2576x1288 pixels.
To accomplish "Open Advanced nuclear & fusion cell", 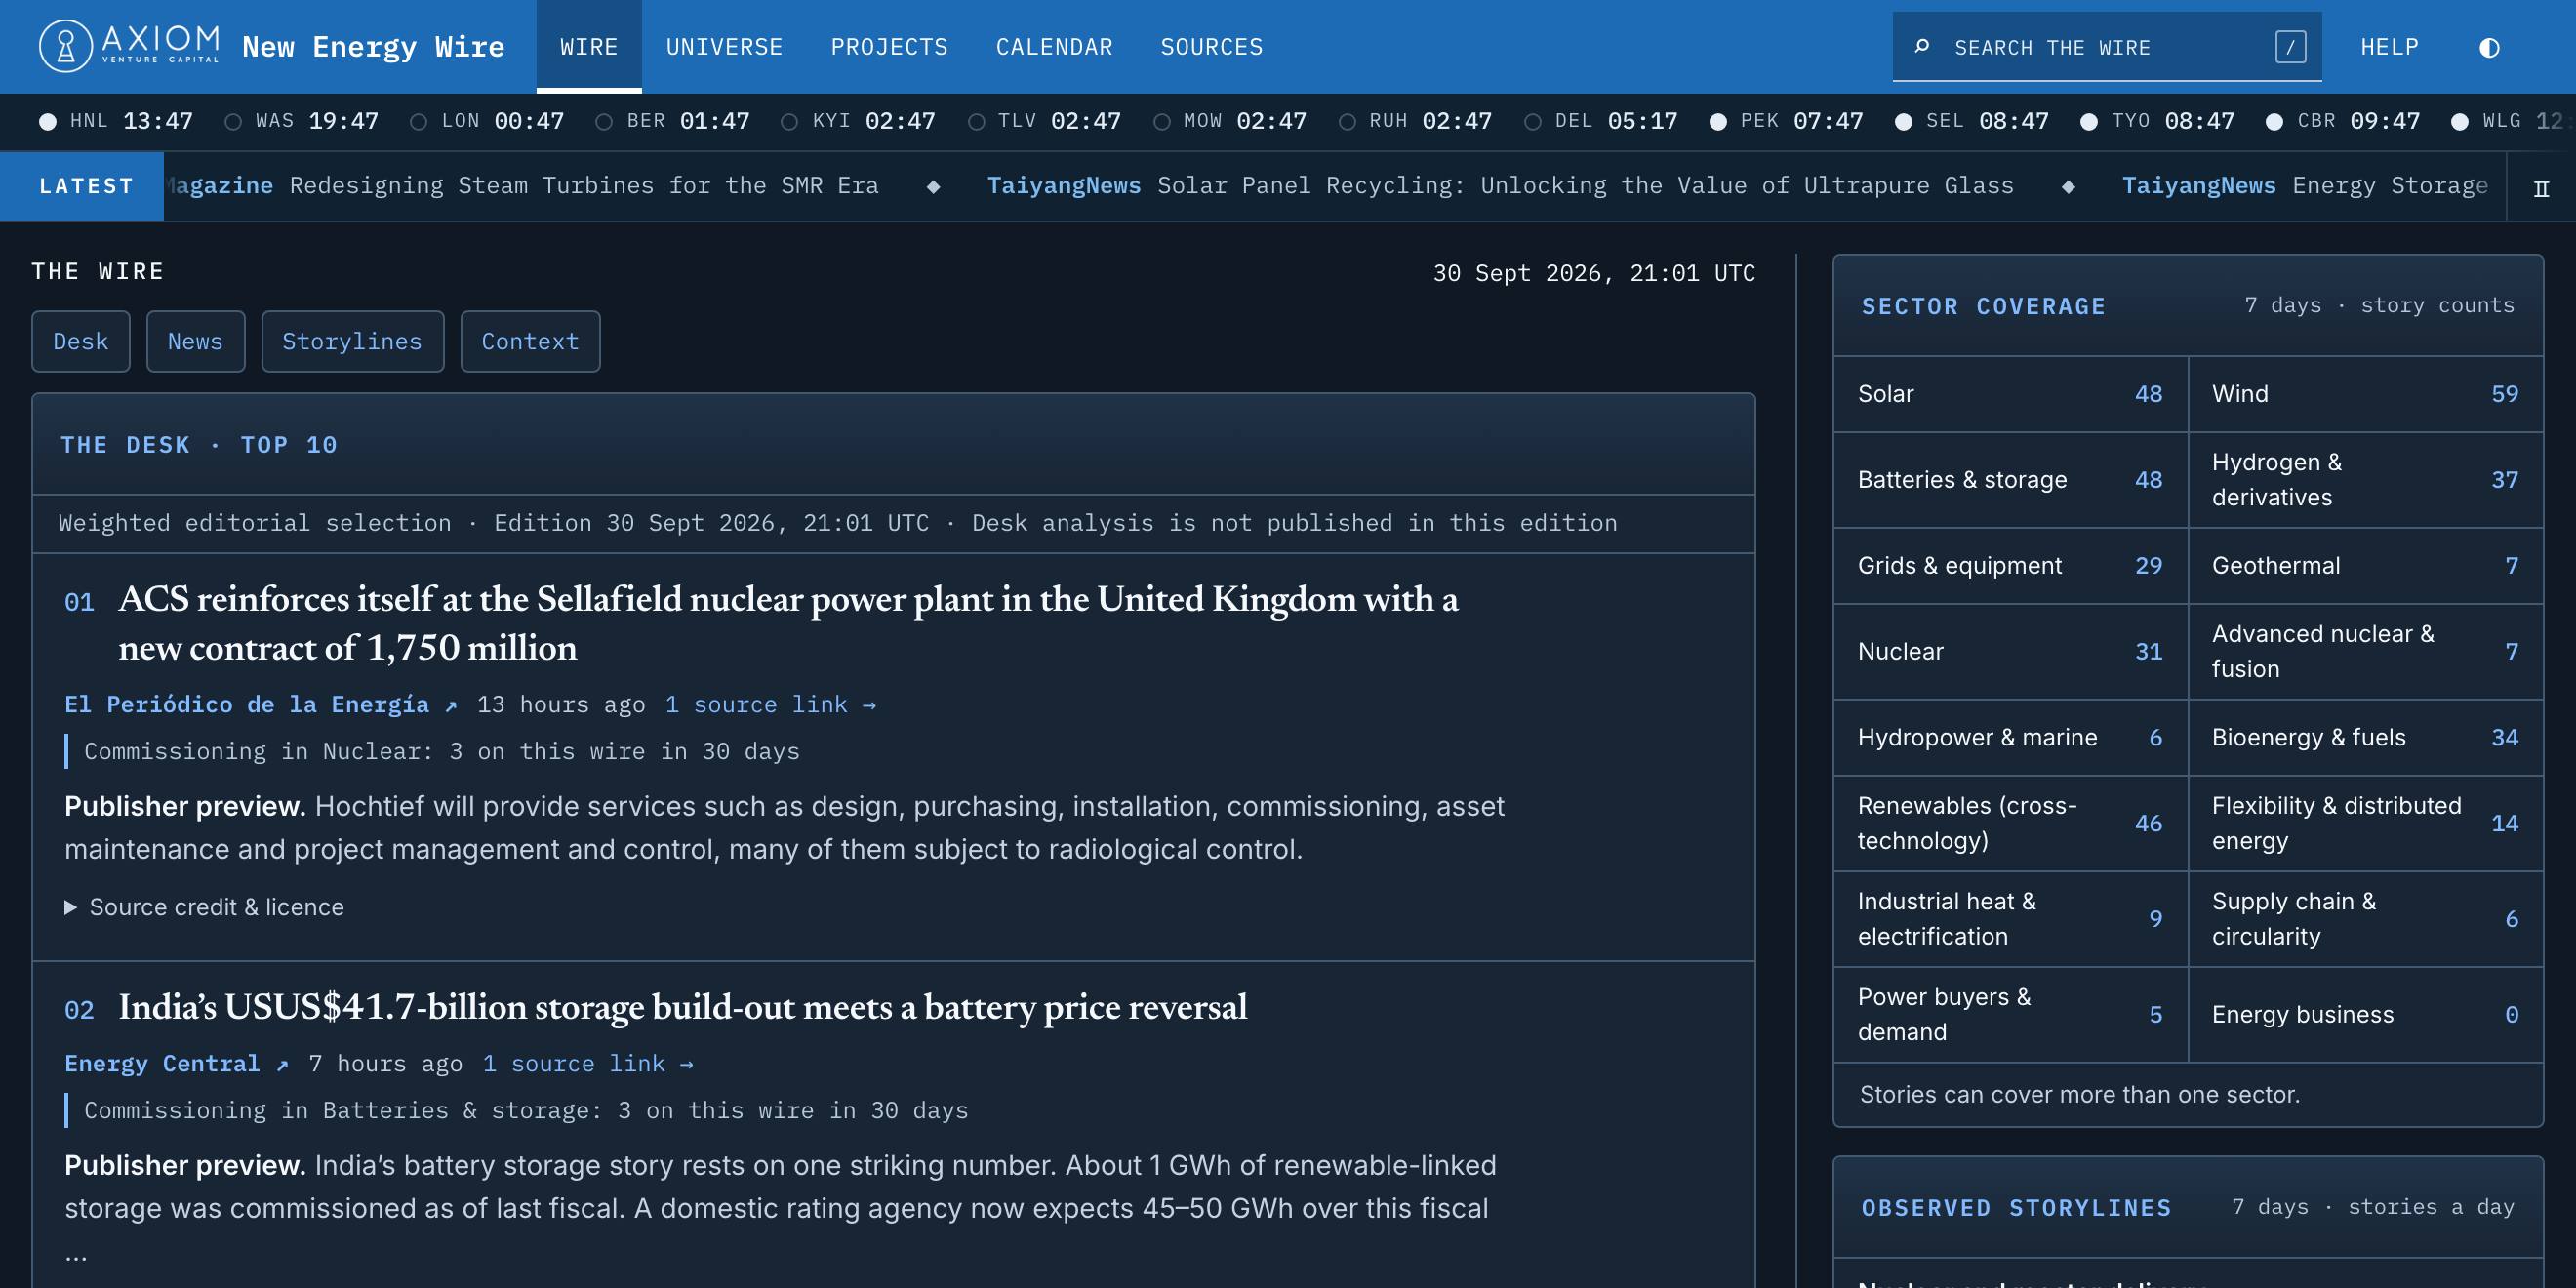I will click(x=2365, y=652).
